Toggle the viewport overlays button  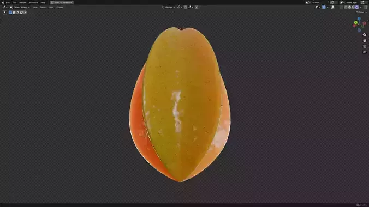click(x=332, y=7)
